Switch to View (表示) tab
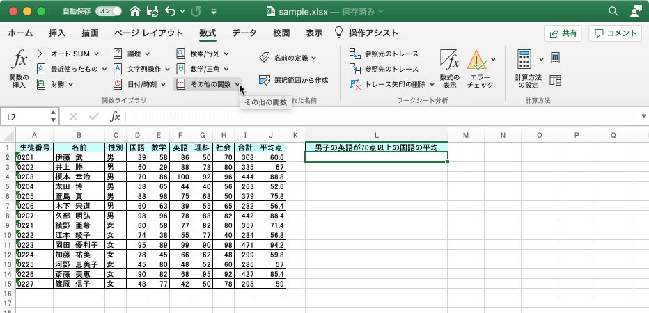649x313 pixels. point(314,33)
